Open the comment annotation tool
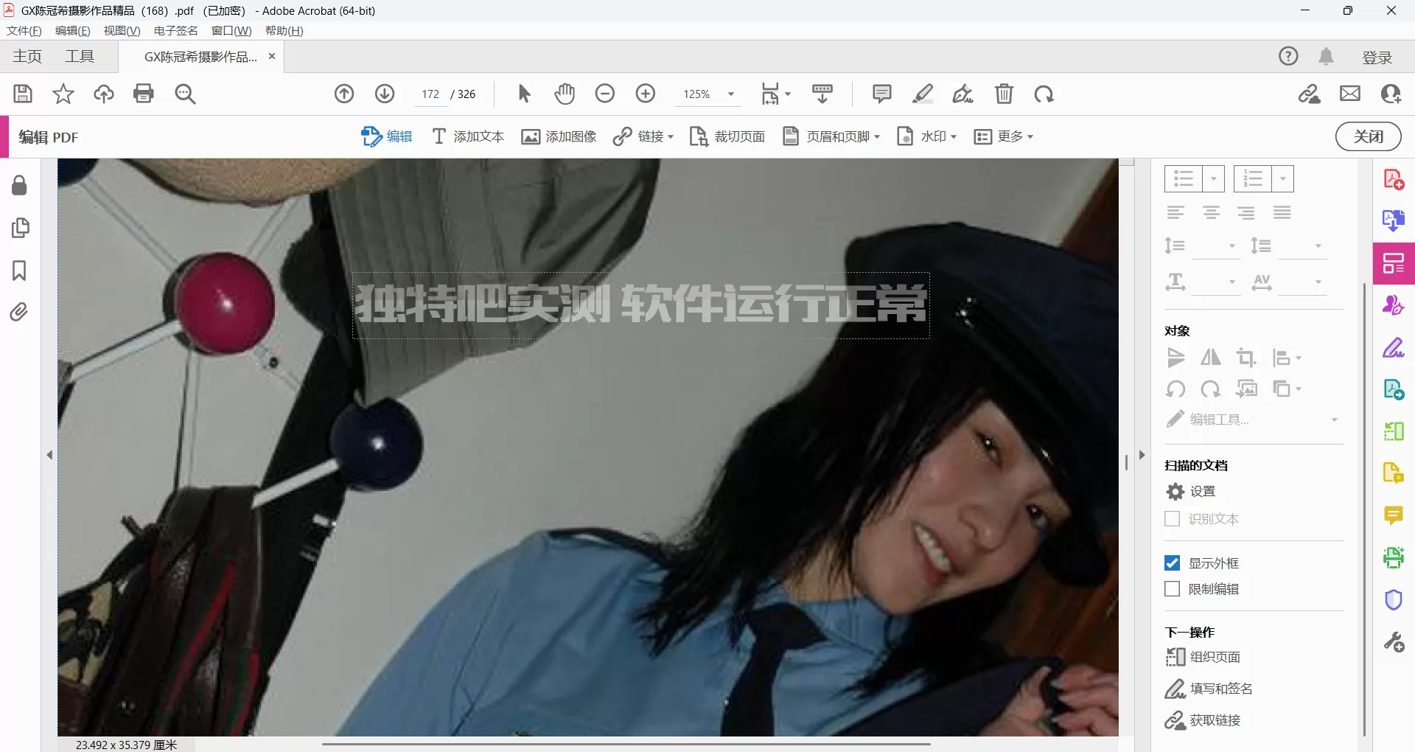Image resolution: width=1415 pixels, height=752 pixels. point(881,94)
